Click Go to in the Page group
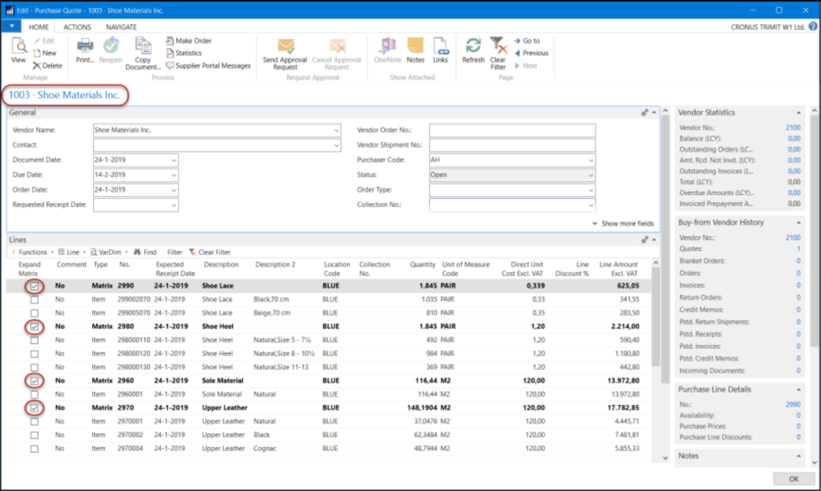 coord(527,41)
